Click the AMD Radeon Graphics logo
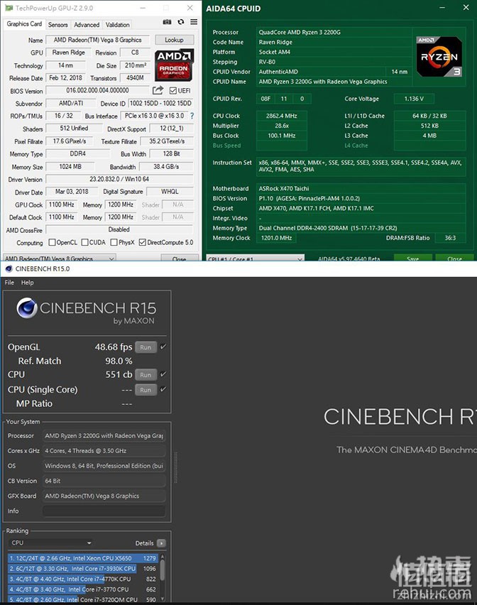This screenshot has width=477, height=605. point(174,65)
